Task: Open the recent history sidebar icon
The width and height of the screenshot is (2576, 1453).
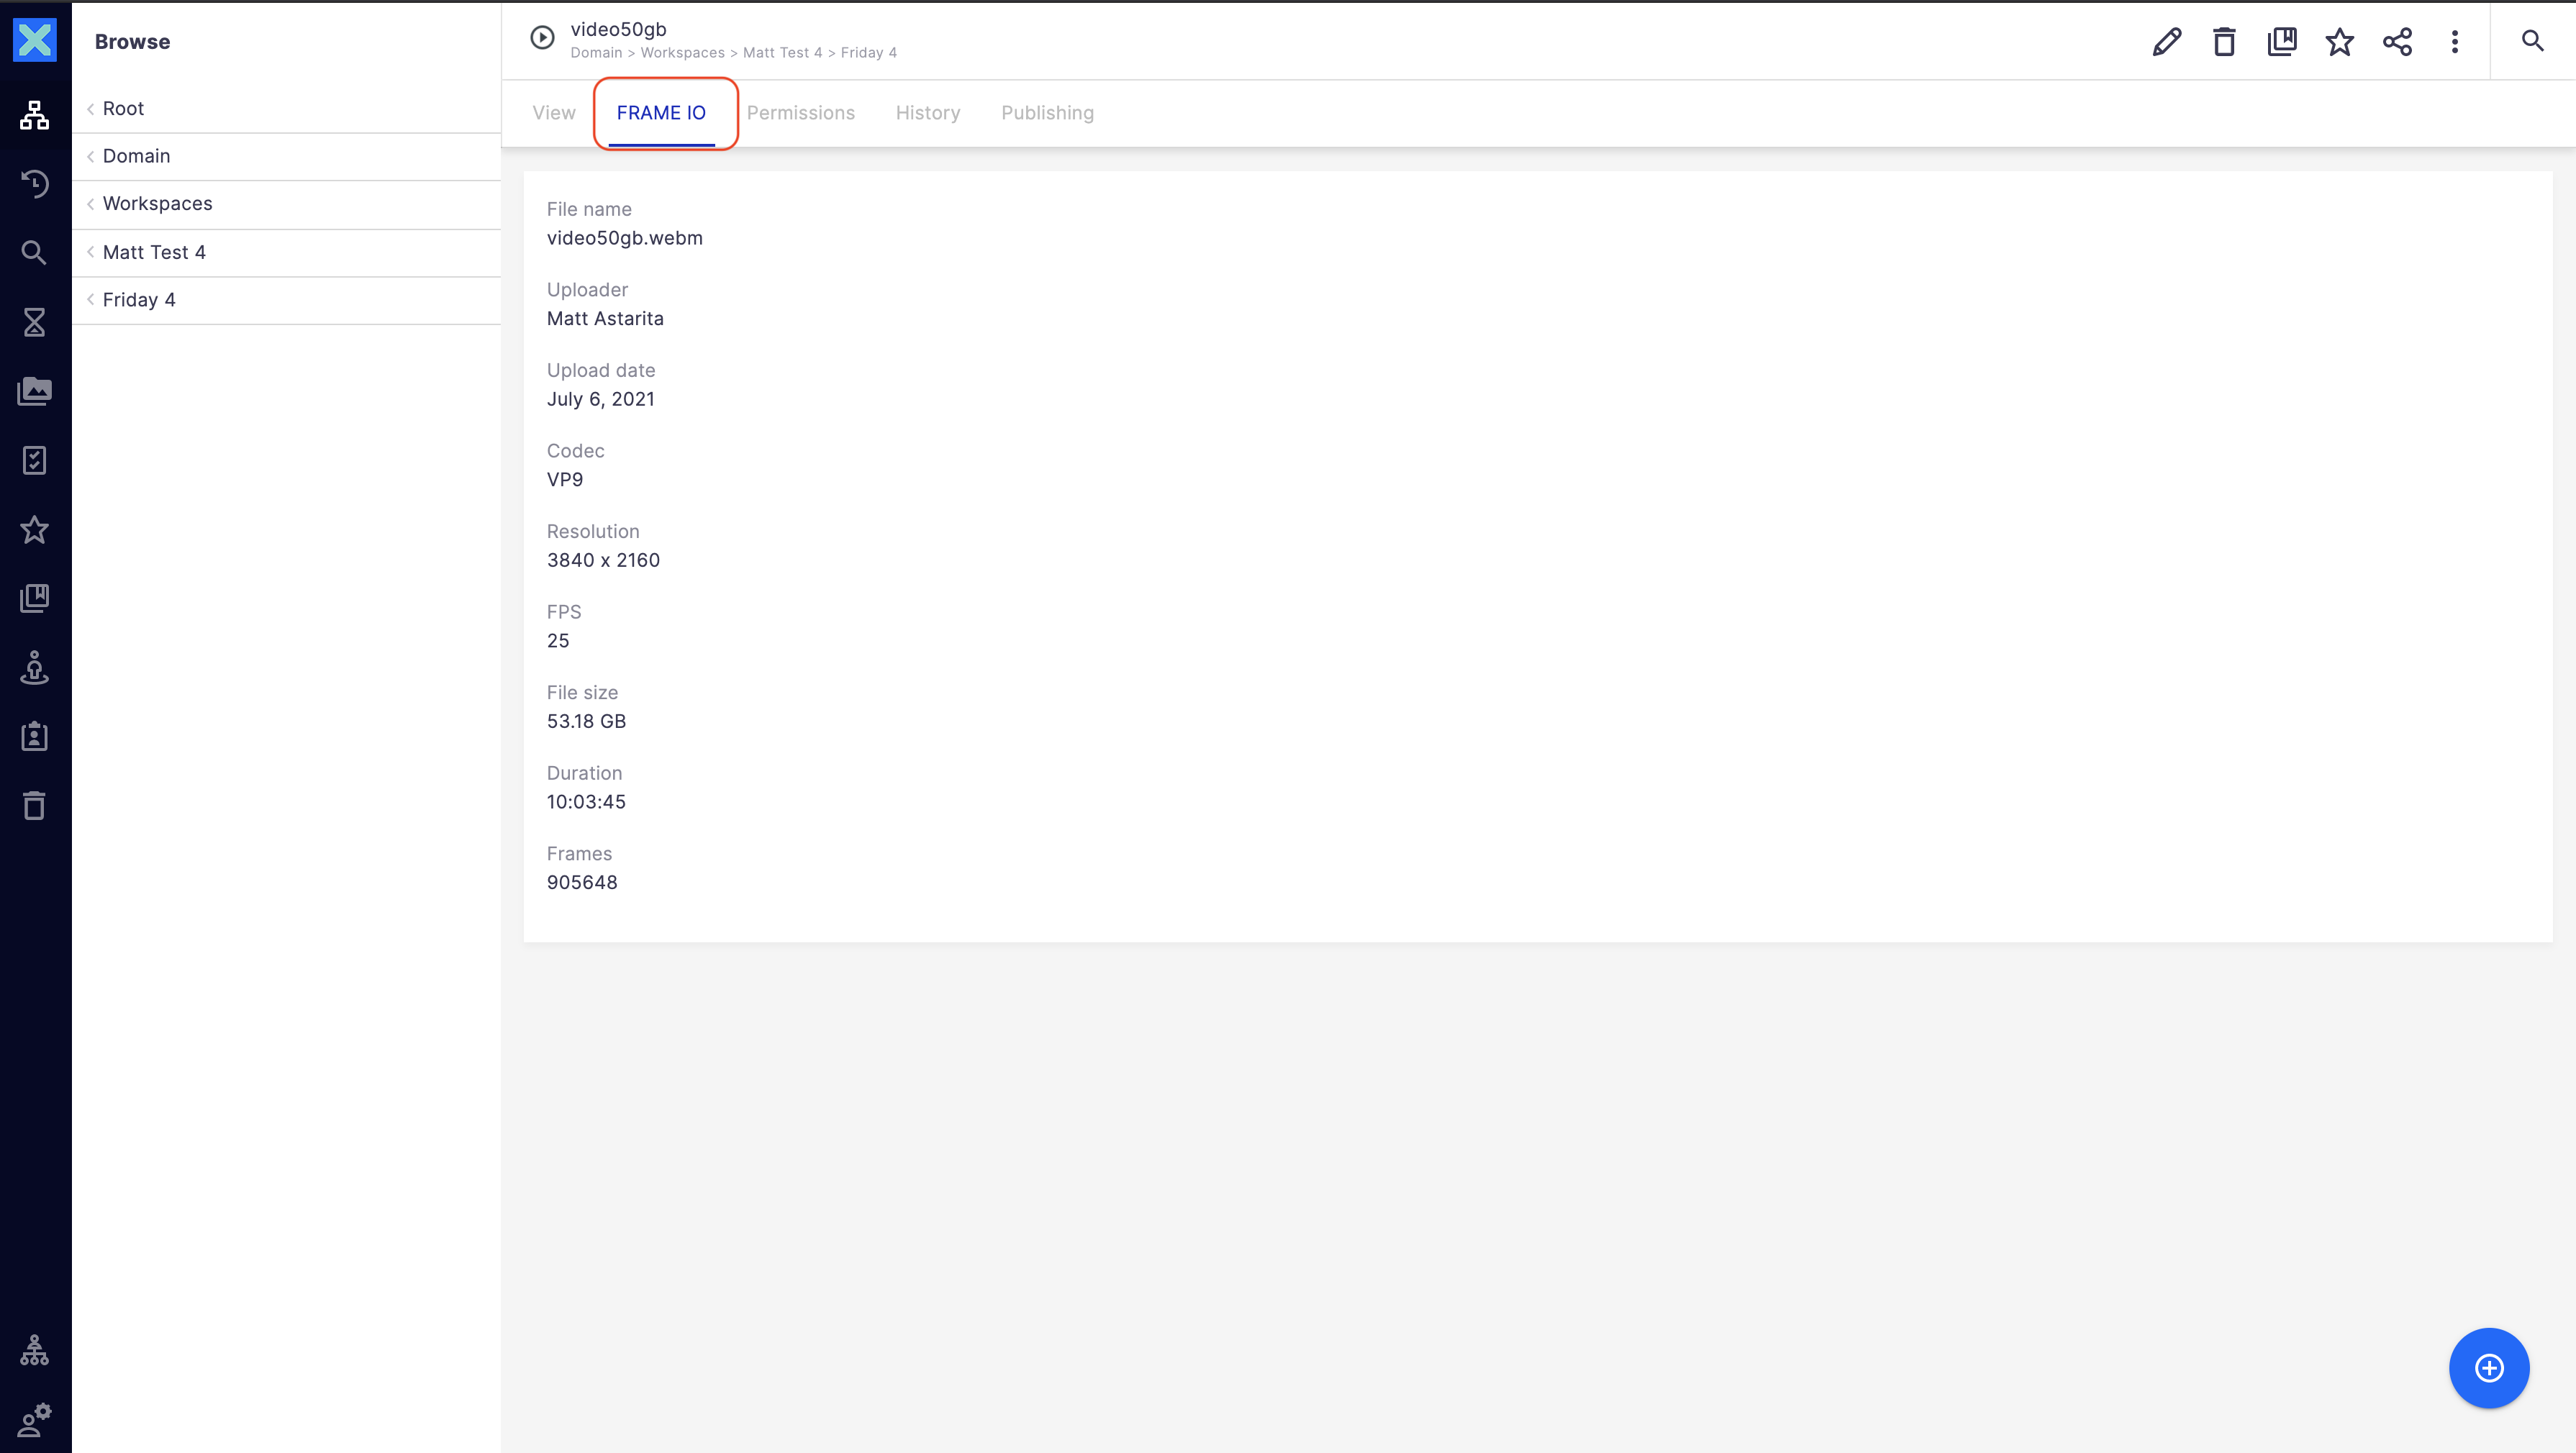Action: click(35, 184)
